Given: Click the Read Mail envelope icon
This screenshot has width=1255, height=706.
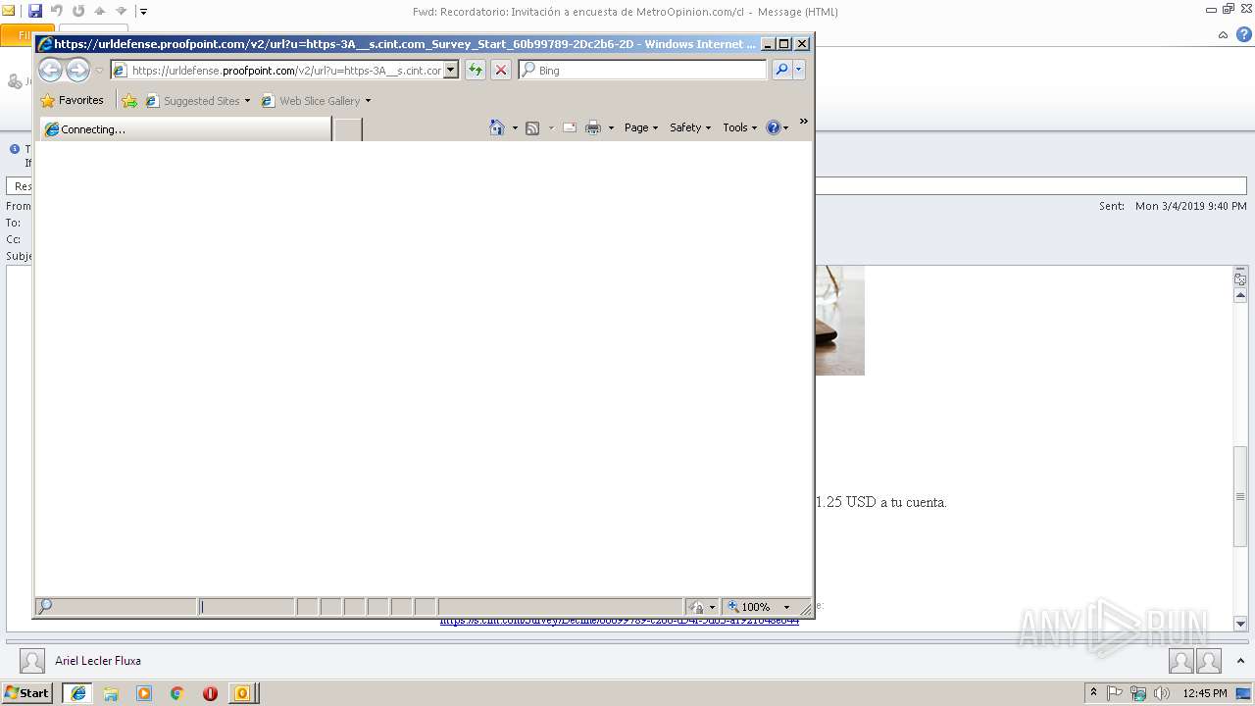Looking at the screenshot, I should [x=570, y=127].
